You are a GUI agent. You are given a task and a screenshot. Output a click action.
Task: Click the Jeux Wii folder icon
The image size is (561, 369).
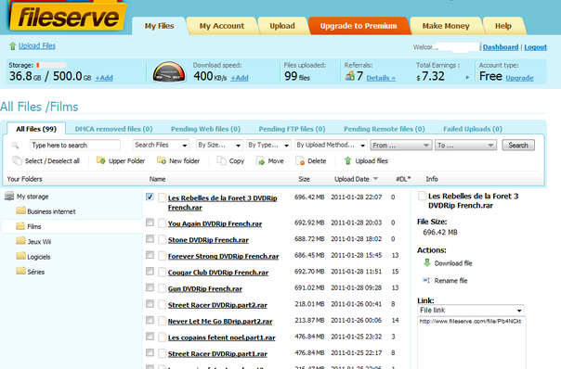point(20,241)
